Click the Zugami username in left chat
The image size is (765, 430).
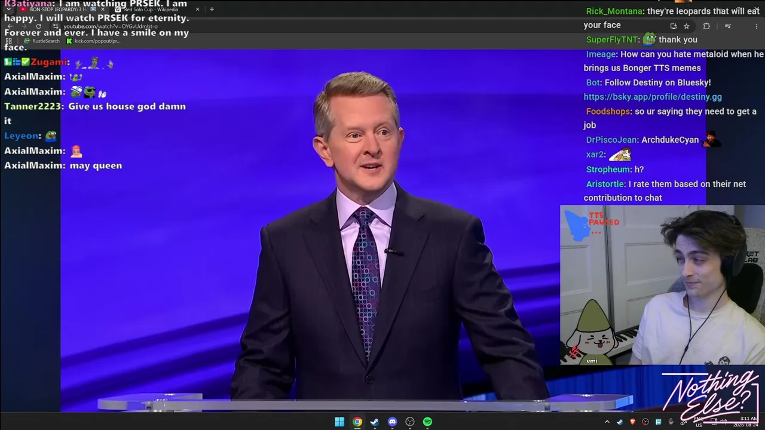pyautogui.click(x=48, y=62)
